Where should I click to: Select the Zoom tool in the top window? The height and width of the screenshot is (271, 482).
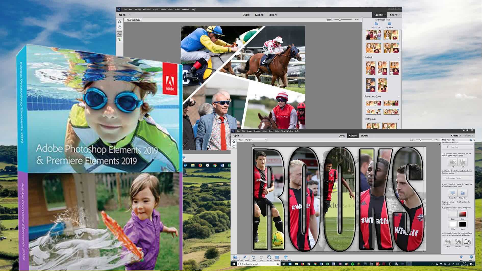pos(119,22)
